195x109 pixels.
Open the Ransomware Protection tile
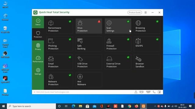[x=60, y=26]
